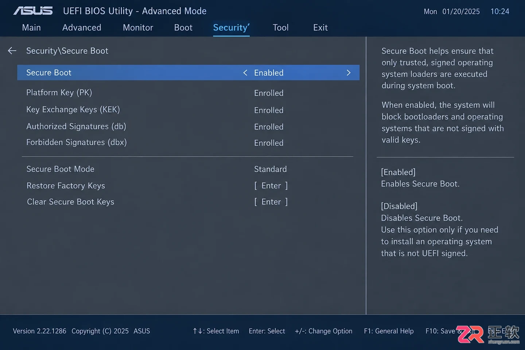This screenshot has height=350, width=525.
Task: Select Restore Factory Keys label
Action: point(66,186)
